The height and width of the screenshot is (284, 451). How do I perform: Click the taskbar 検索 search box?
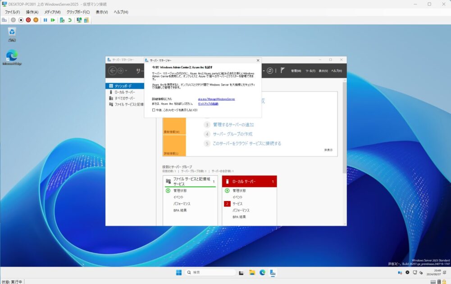coord(210,272)
